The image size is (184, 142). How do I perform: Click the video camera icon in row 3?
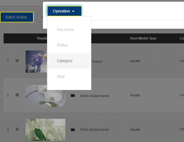pos(73,130)
